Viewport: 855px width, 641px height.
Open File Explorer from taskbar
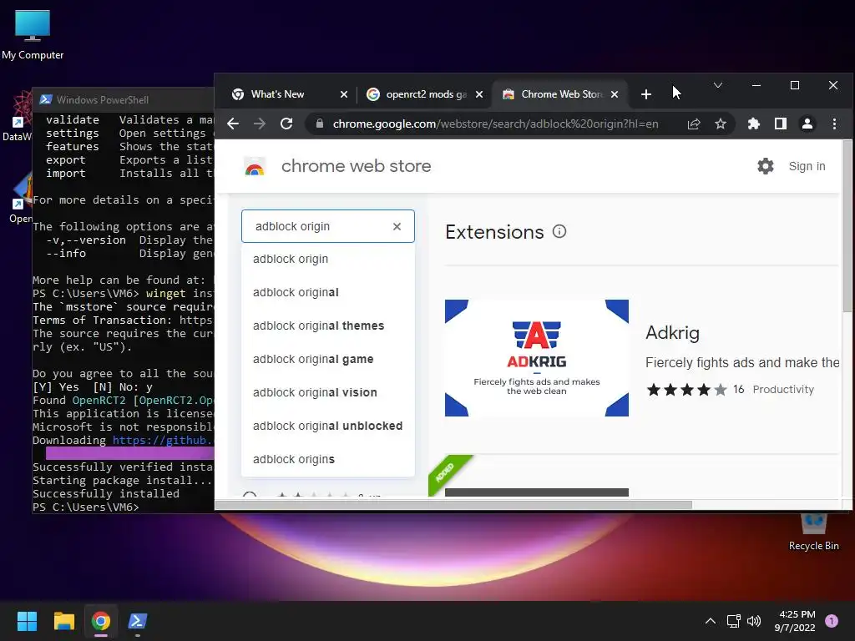[63, 621]
